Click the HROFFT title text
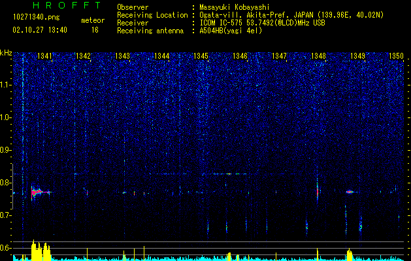The height and width of the screenshot is (261, 411). click(67, 5)
